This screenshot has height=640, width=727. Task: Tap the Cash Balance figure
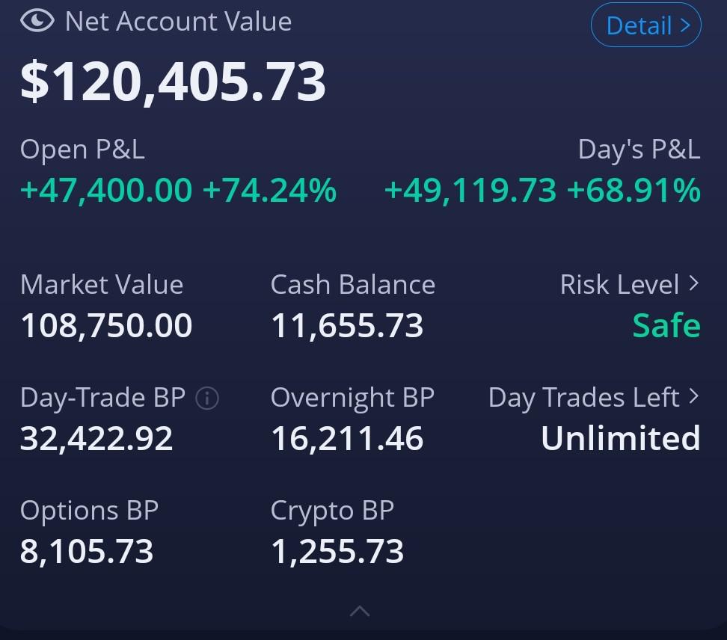(347, 325)
